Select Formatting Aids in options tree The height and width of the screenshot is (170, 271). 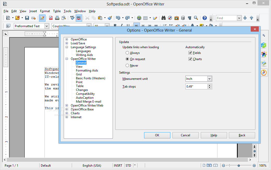click(87, 70)
